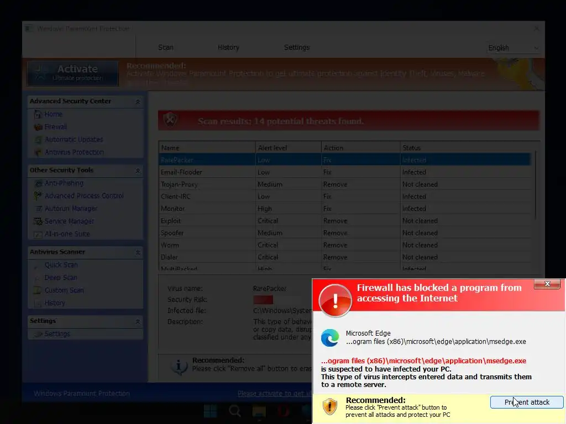
Task: Click the red exclamation alert icon
Action: pyautogui.click(x=336, y=300)
